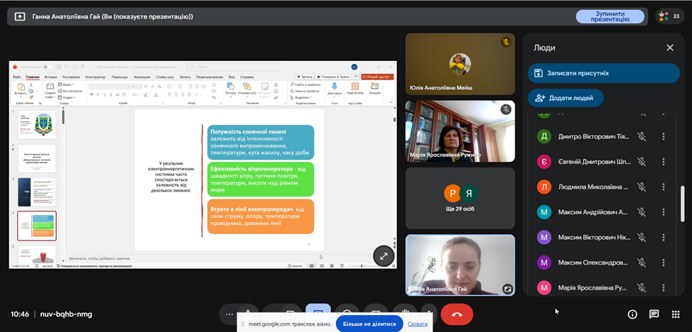Viewport: 692px width, 332px height.
Task: Open the Общий доступ dropdown button
Action: click(377, 77)
